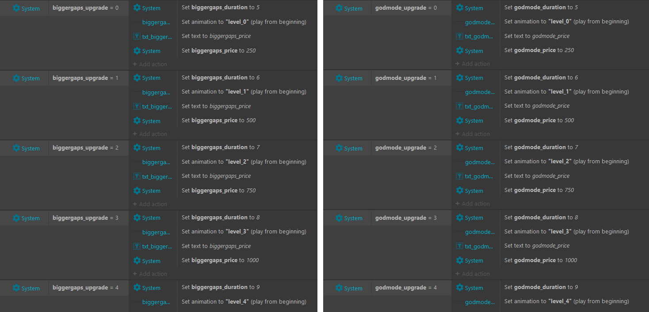
Task: Select 'Set biggergaps_duration to 8' action text
Action: tap(221, 218)
